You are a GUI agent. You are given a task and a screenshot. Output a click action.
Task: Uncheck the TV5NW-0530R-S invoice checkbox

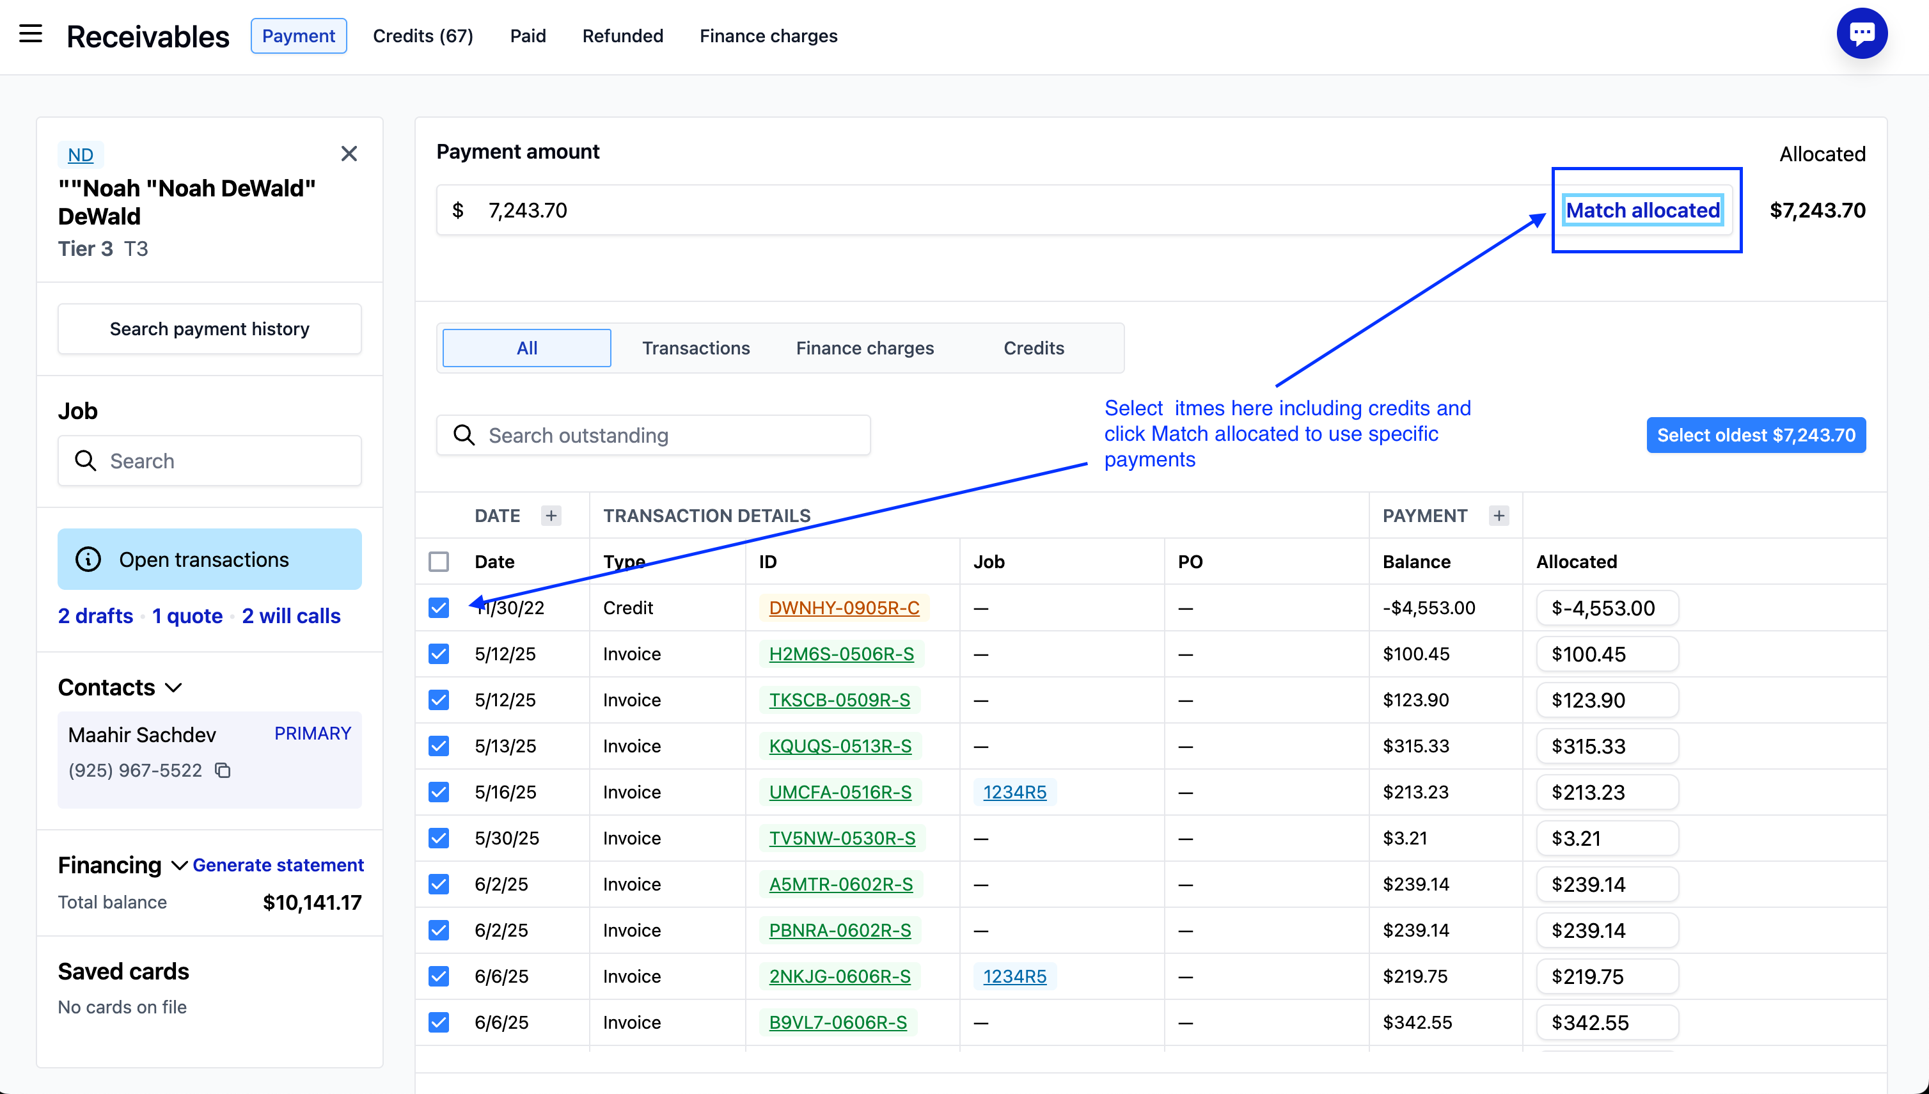(439, 838)
